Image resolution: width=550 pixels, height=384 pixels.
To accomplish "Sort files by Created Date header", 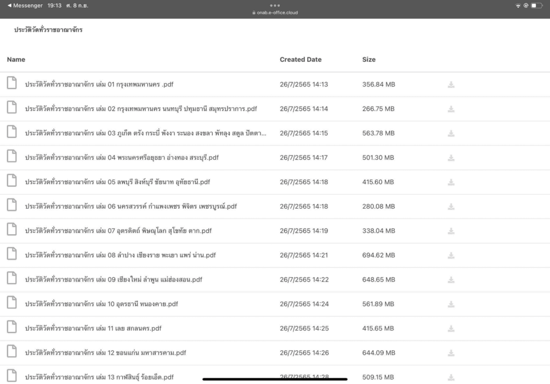I will [x=300, y=60].
